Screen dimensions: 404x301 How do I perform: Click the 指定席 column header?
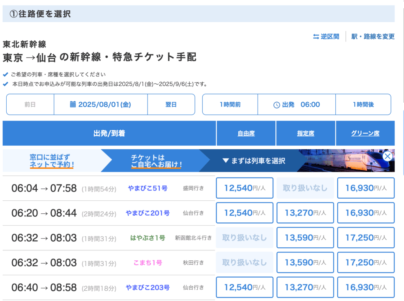point(305,134)
